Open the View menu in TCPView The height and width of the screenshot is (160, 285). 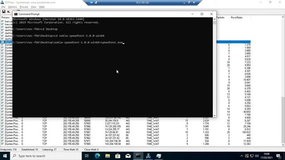[34, 7]
